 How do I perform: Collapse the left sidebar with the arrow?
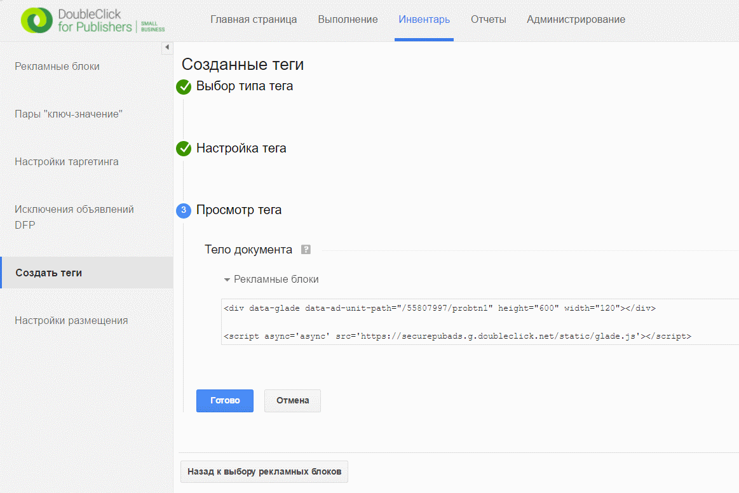pos(167,47)
